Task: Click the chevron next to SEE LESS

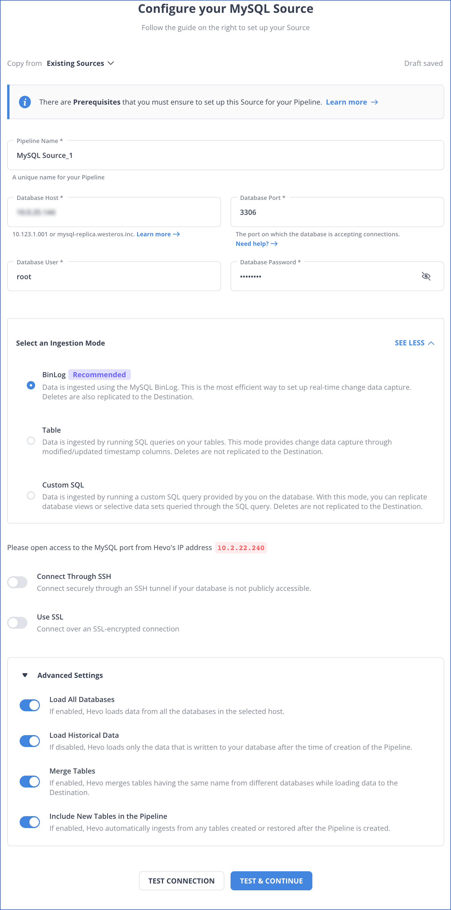Action: pos(431,343)
